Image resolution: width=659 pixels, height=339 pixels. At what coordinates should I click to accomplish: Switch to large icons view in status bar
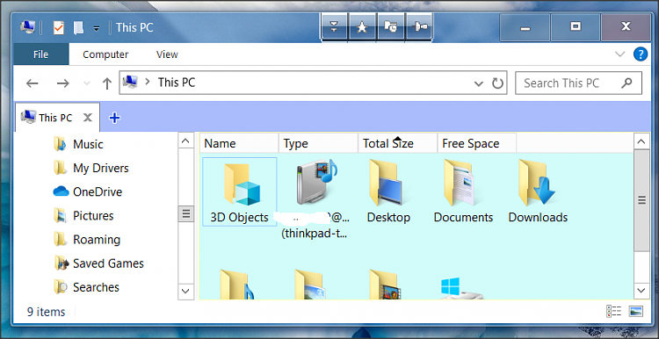pyautogui.click(x=636, y=311)
